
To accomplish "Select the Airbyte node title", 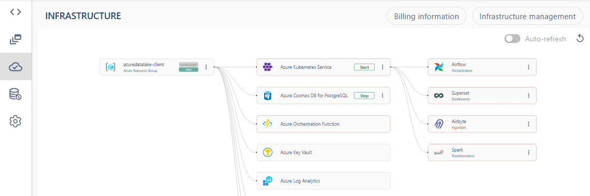I will click(x=459, y=122).
